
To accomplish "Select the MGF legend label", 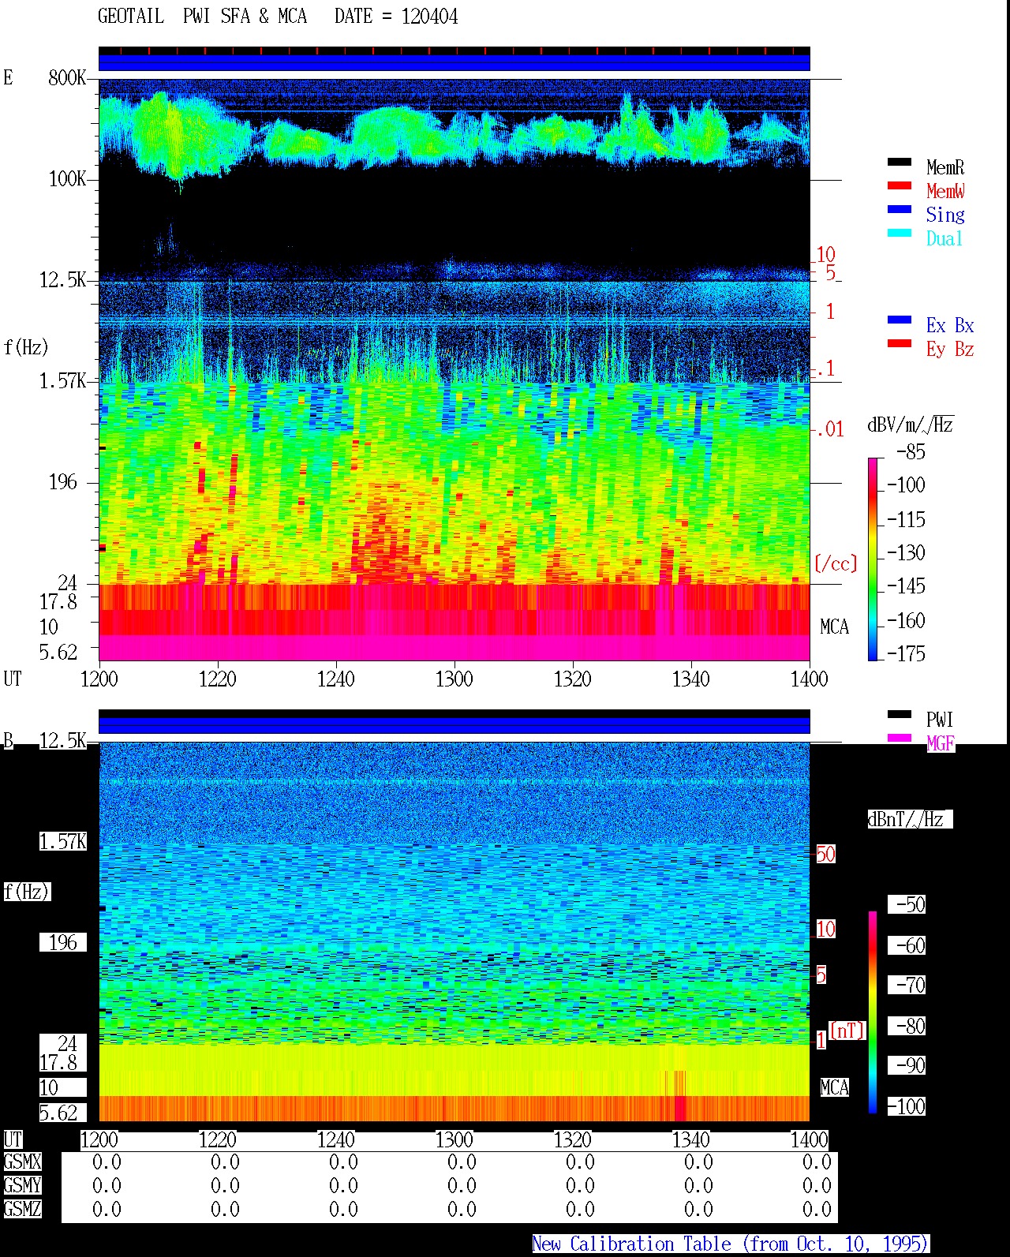I will pos(940,743).
